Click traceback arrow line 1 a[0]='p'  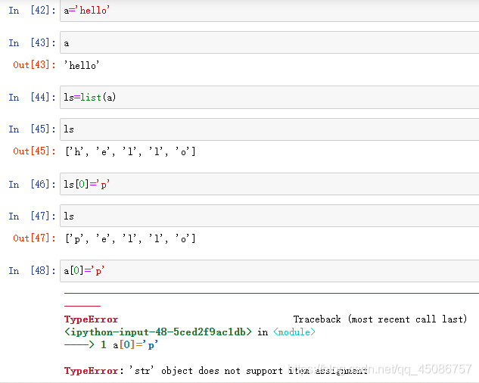tap(111, 345)
